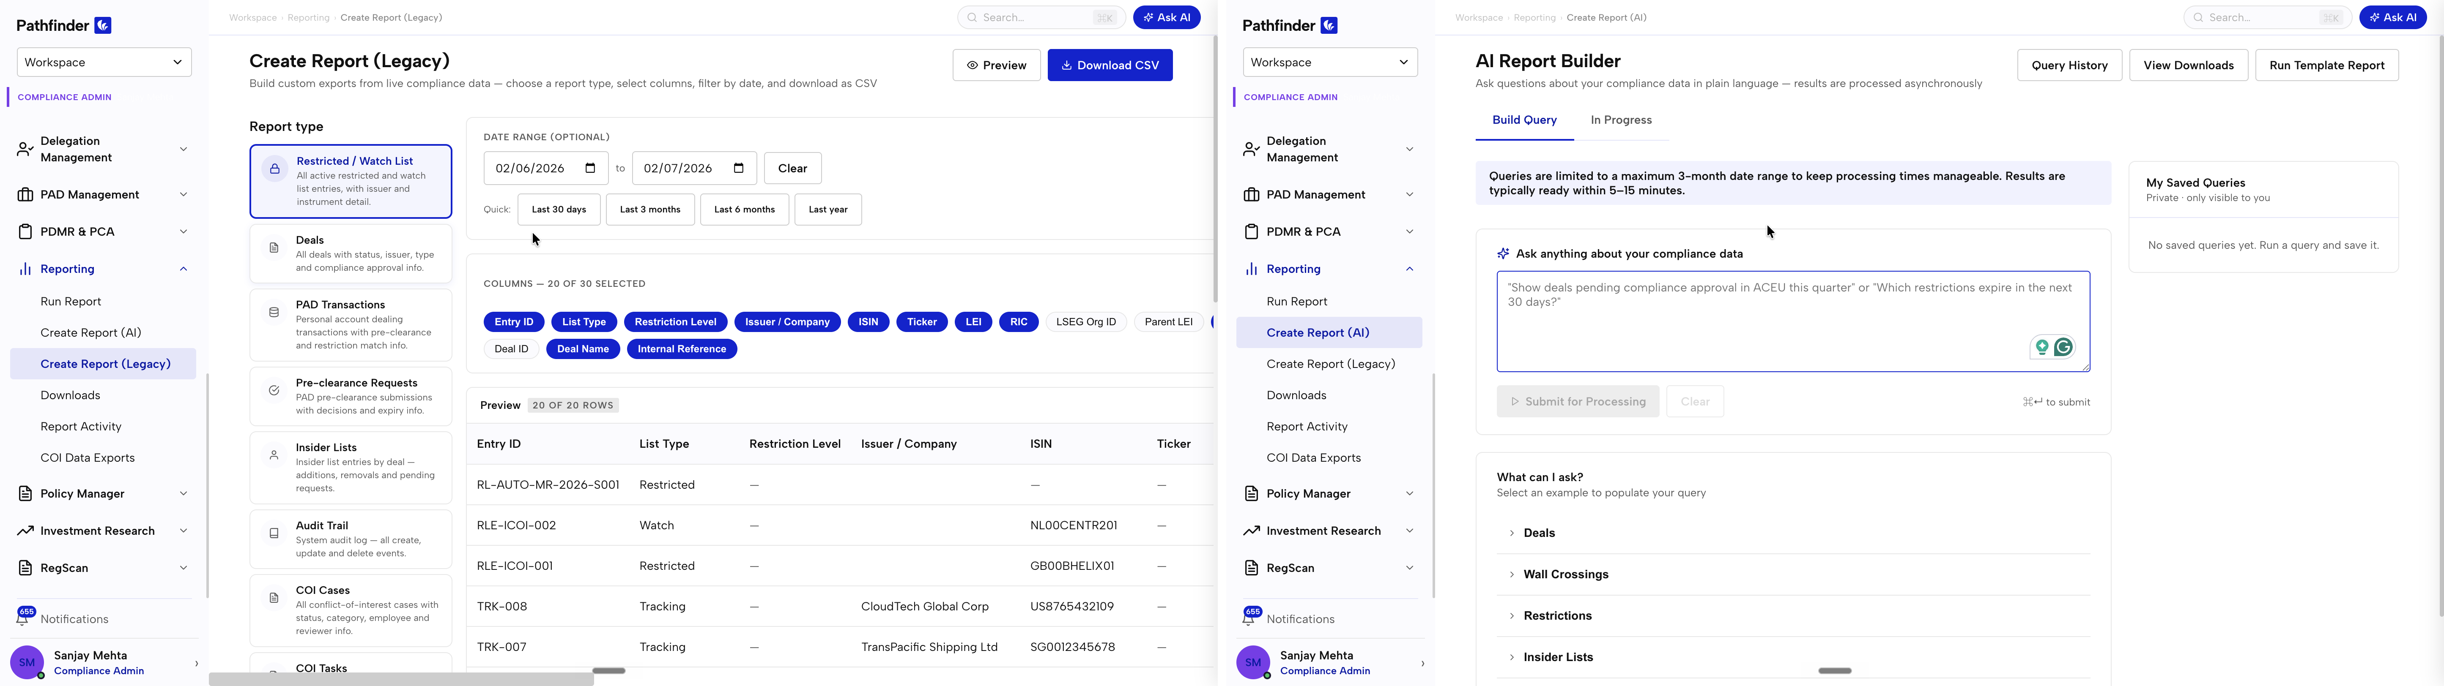Open the Workspace dropdown in the AI Report Builder window
Image resolution: width=2444 pixels, height=686 pixels.
coord(1330,63)
